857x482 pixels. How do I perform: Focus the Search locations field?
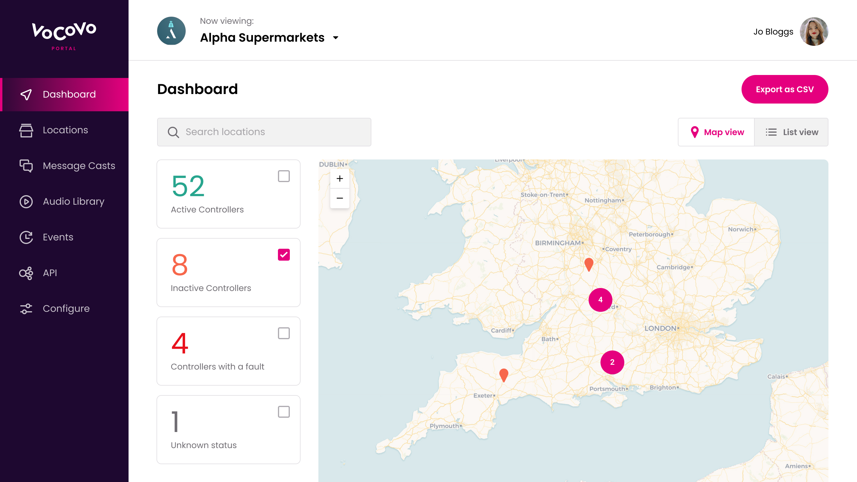pyautogui.click(x=264, y=132)
